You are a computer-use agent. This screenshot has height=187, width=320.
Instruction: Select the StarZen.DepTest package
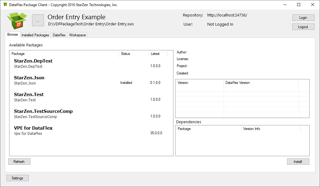coord(91,63)
